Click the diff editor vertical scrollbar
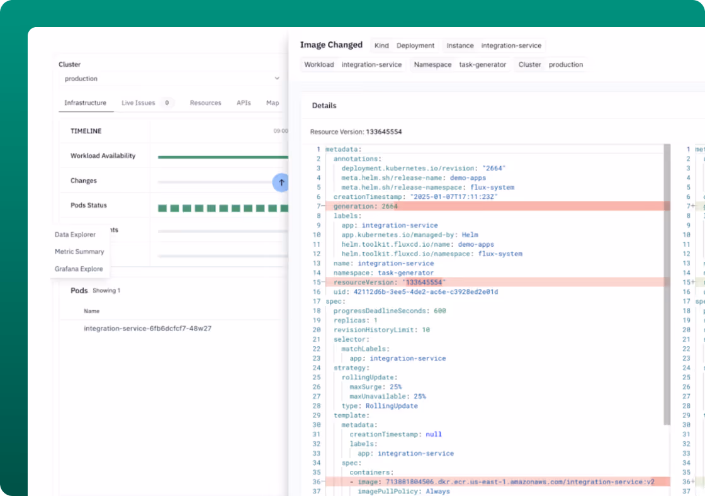Image resolution: width=705 pixels, height=496 pixels. pyautogui.click(x=667, y=285)
